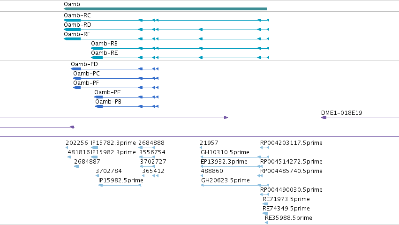Click the Oamb-RB transcript label

(105, 44)
